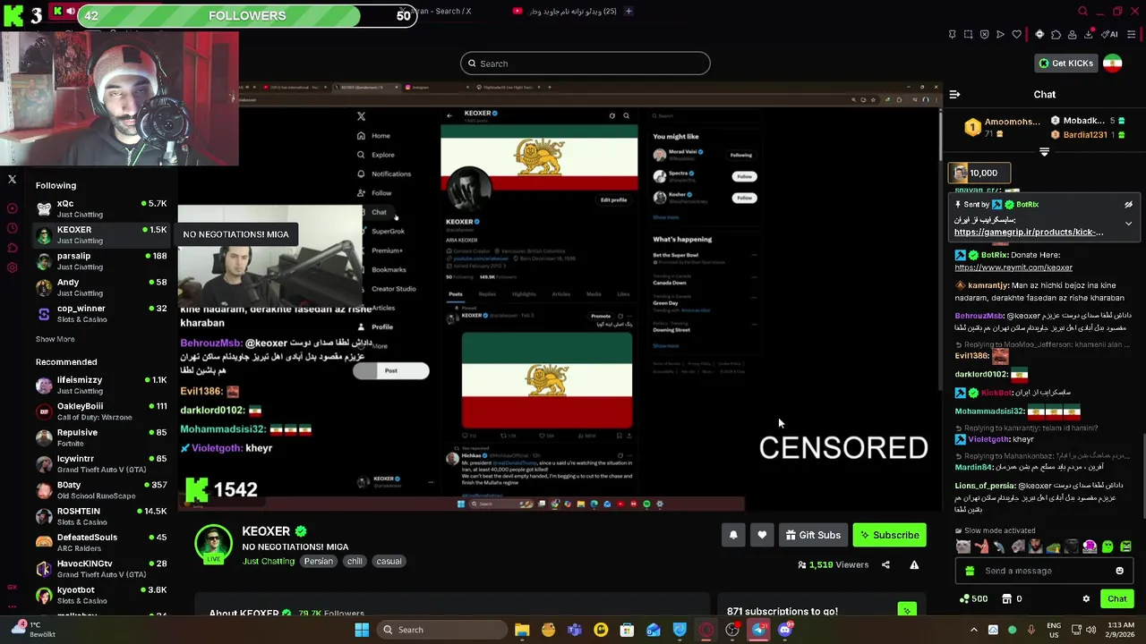Select the Persian tag
1146x644 pixels.
click(x=319, y=561)
